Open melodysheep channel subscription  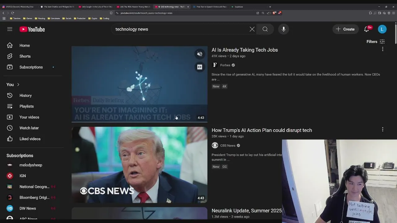coord(31,165)
